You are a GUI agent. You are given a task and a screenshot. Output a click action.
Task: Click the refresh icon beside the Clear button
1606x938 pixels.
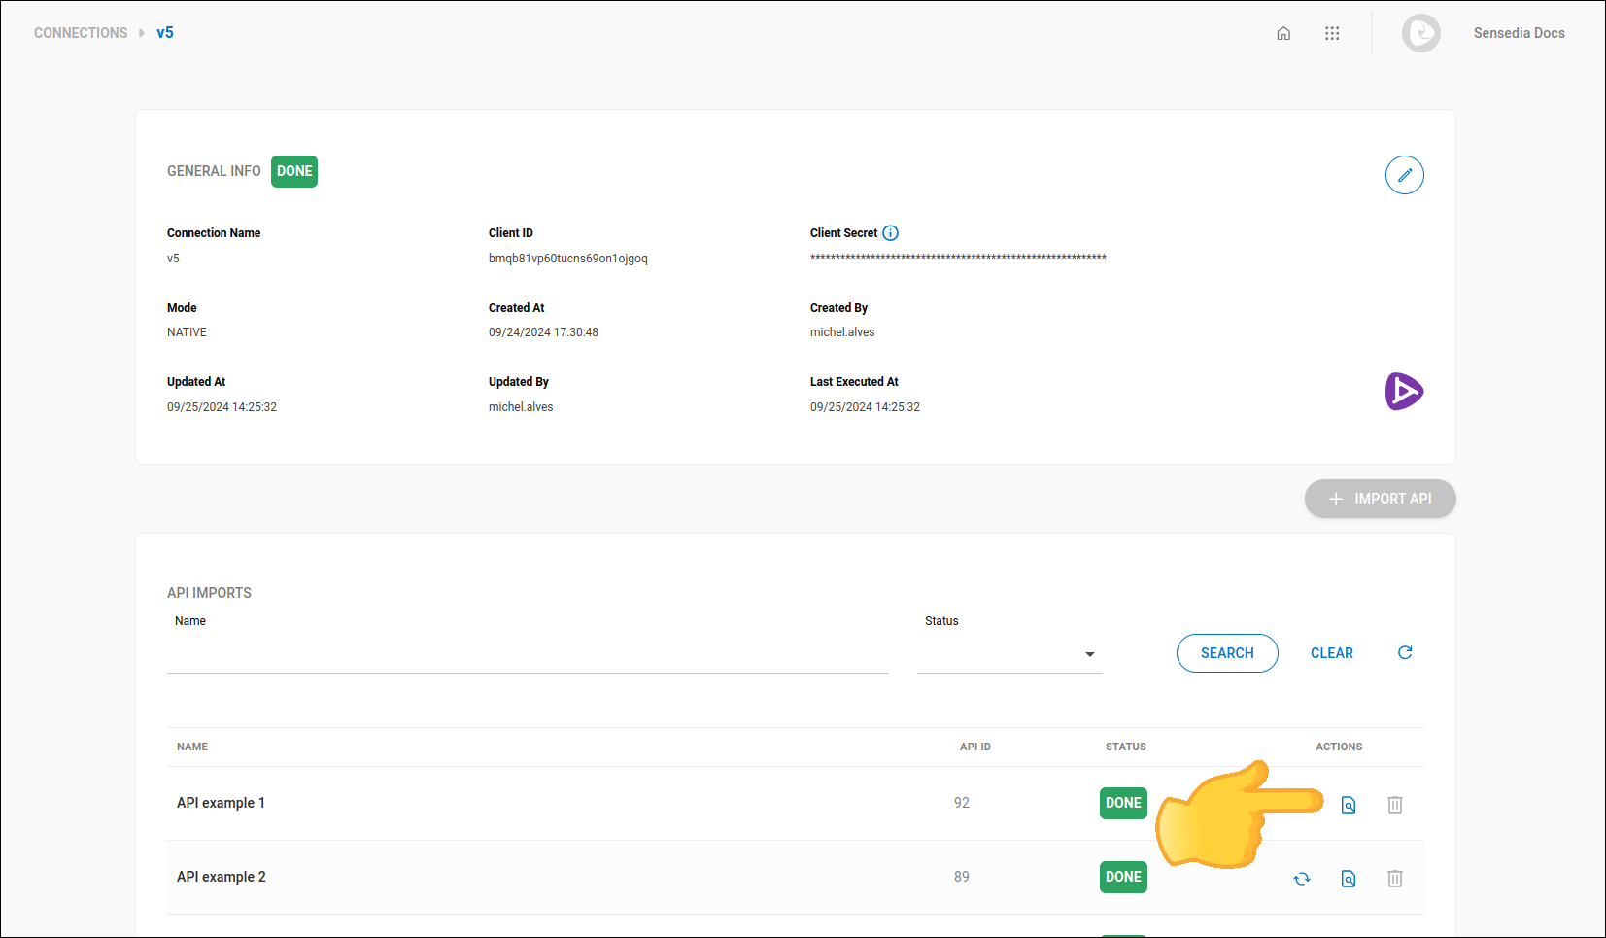coord(1405,652)
